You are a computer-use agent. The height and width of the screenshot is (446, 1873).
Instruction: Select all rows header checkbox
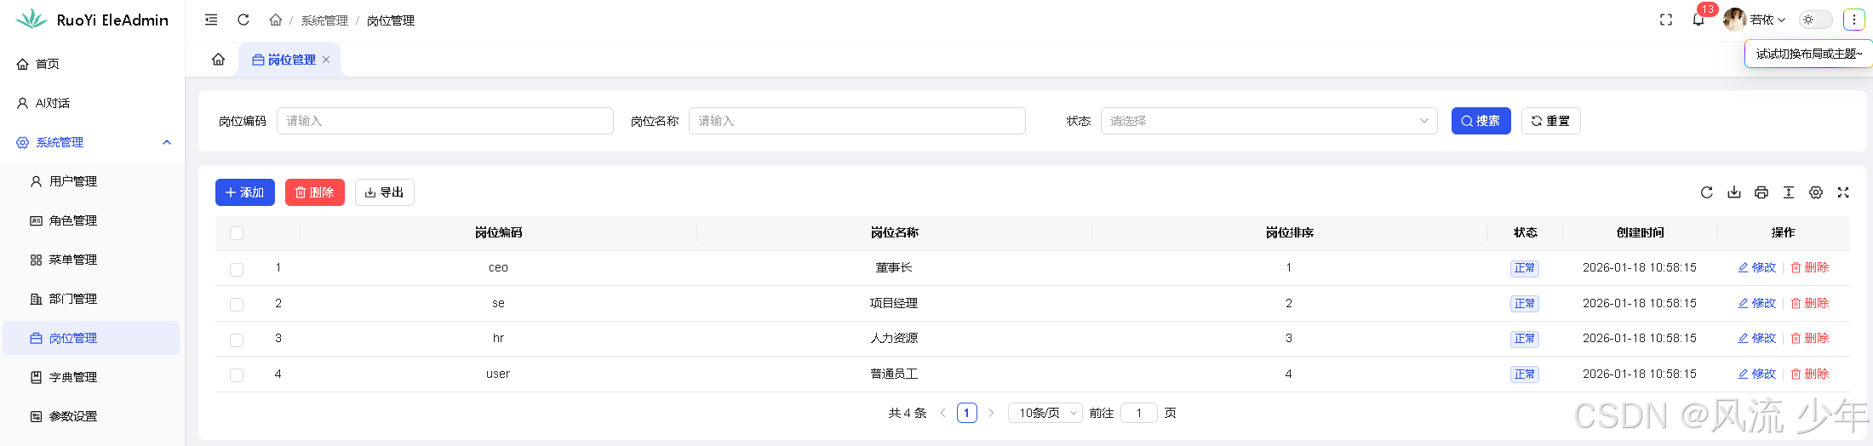pos(237,233)
